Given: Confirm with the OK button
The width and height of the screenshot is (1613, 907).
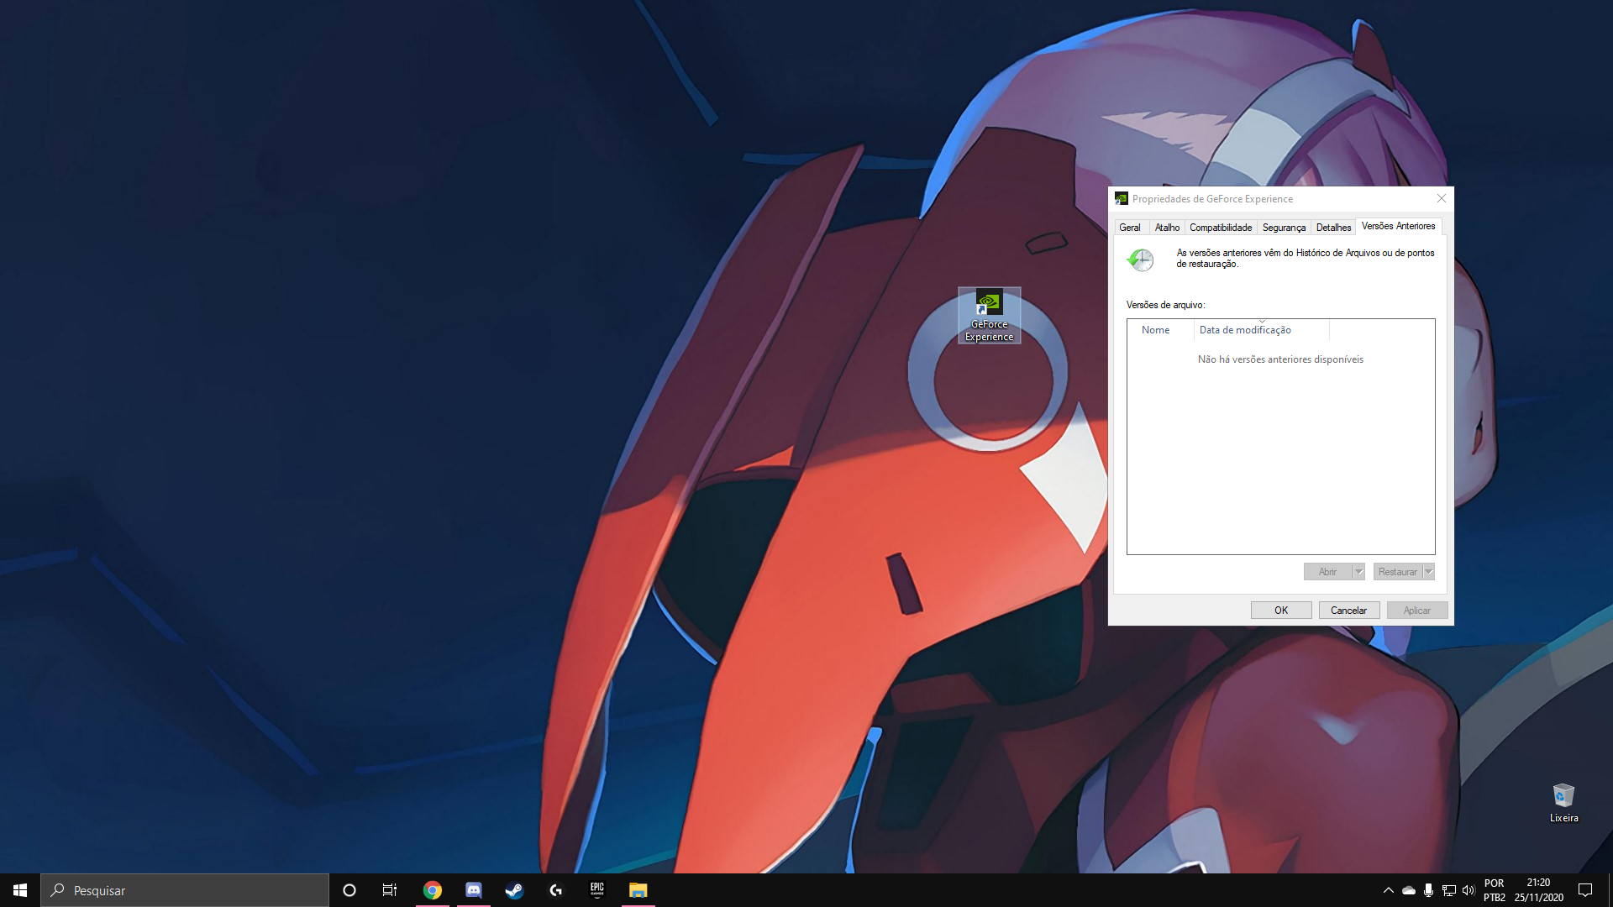Looking at the screenshot, I should [1281, 611].
